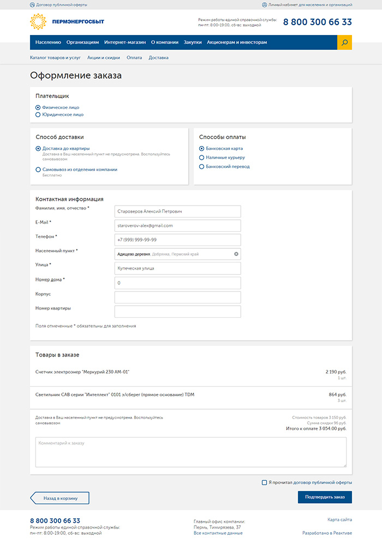This screenshot has height=543, width=382.
Task: Select Банковский перевод payment option
Action: 201,166
